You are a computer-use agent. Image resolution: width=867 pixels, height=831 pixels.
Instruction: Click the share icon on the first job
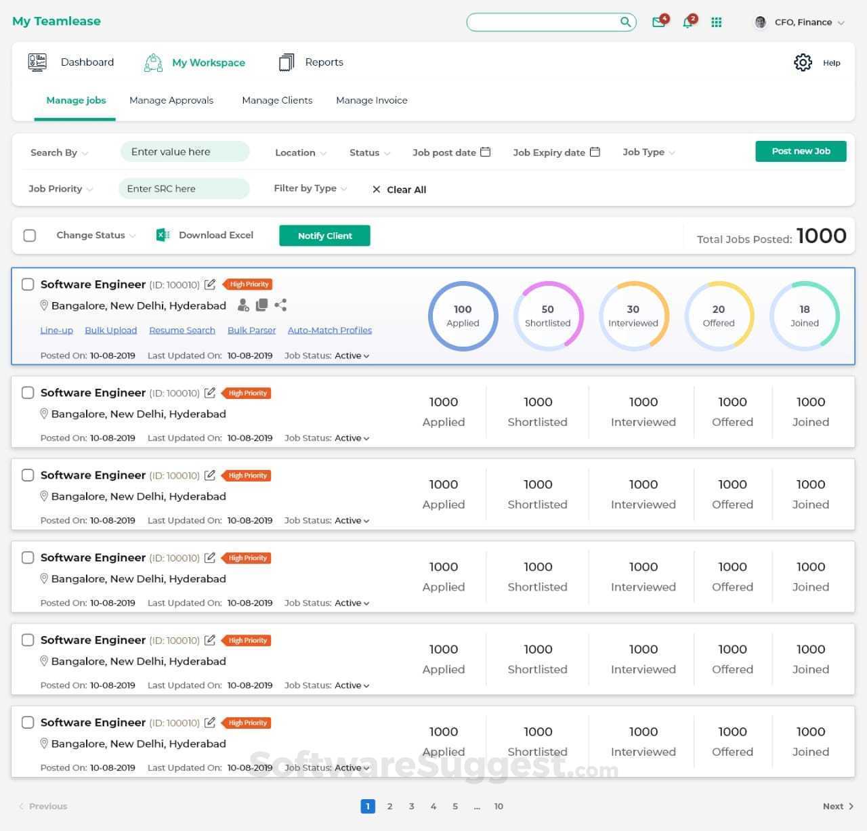[280, 305]
